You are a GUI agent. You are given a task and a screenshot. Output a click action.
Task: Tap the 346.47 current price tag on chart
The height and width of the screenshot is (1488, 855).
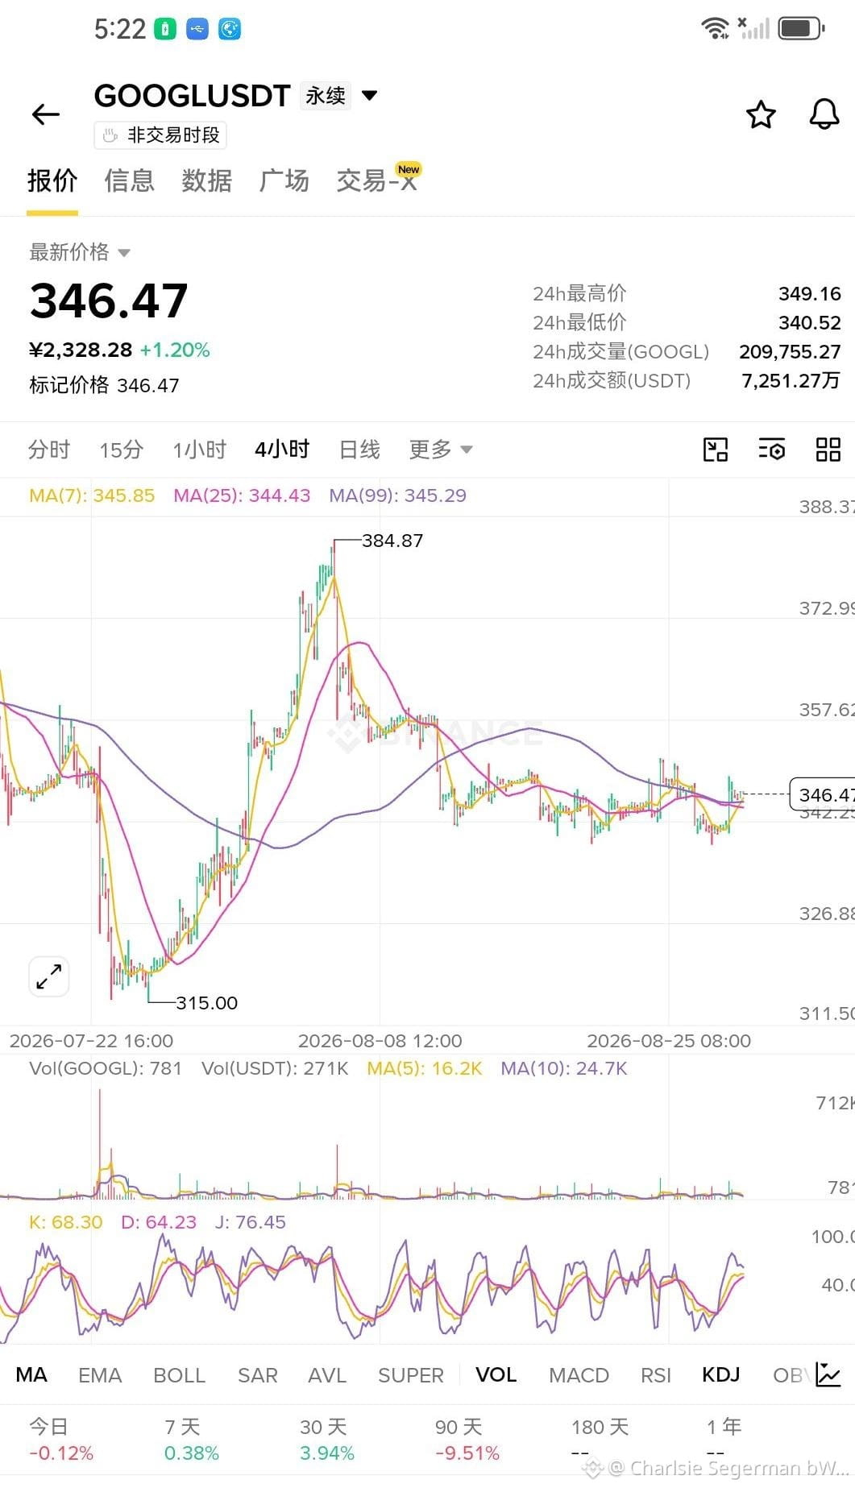coord(823,794)
